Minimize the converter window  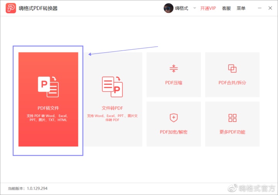(x=259, y=8)
